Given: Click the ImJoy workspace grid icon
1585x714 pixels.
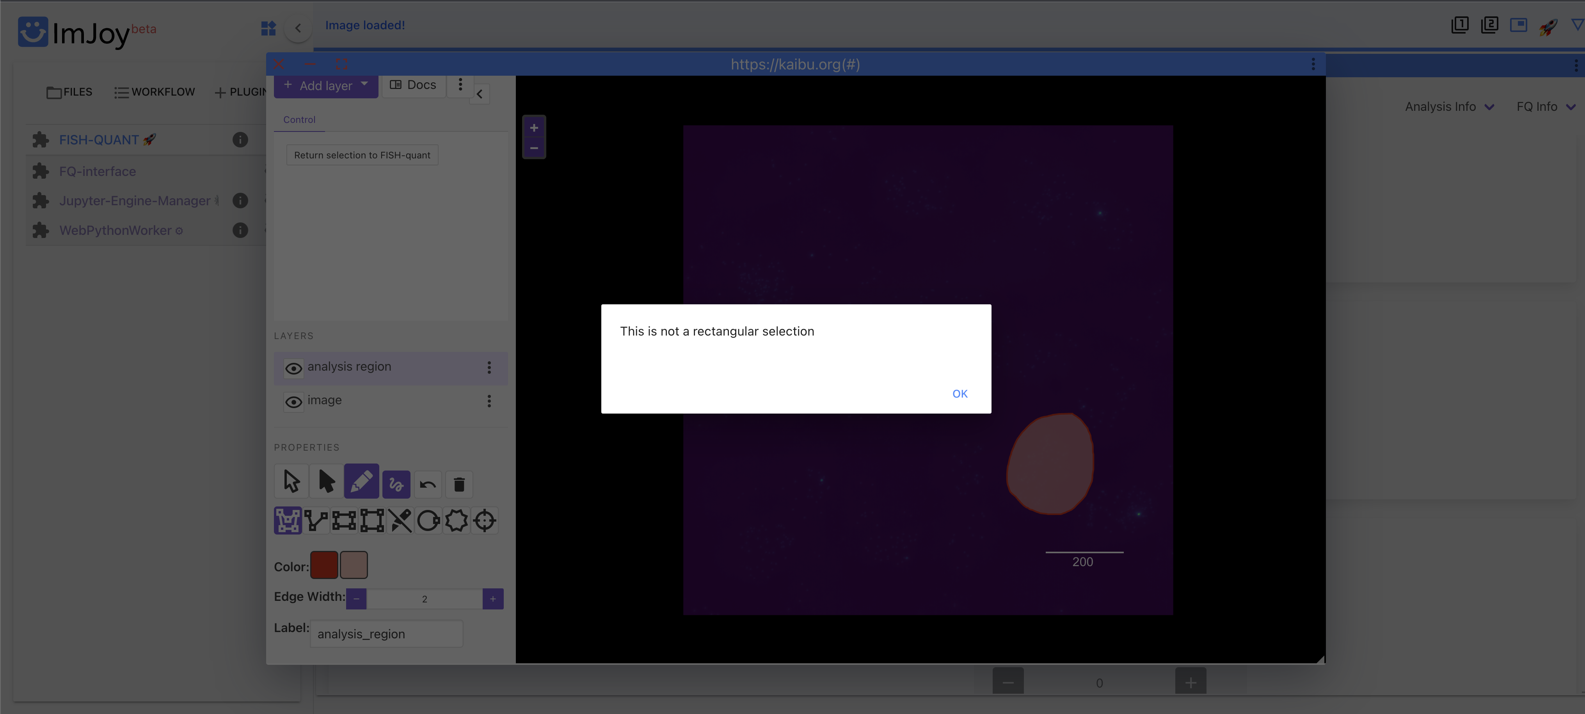Looking at the screenshot, I should coord(268,28).
